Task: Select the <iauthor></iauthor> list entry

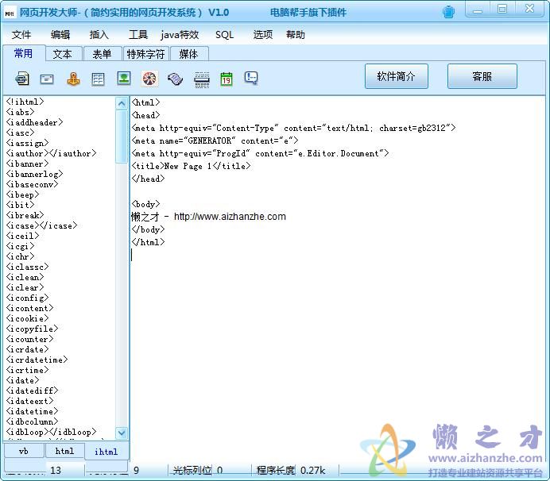Action: click(51, 153)
